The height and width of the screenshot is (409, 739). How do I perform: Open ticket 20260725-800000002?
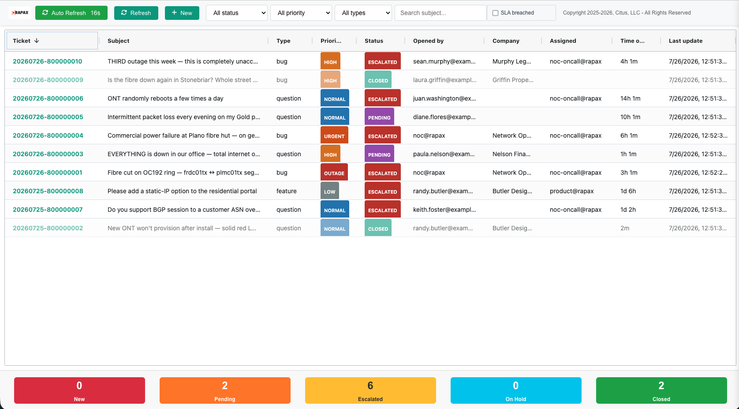click(x=48, y=228)
